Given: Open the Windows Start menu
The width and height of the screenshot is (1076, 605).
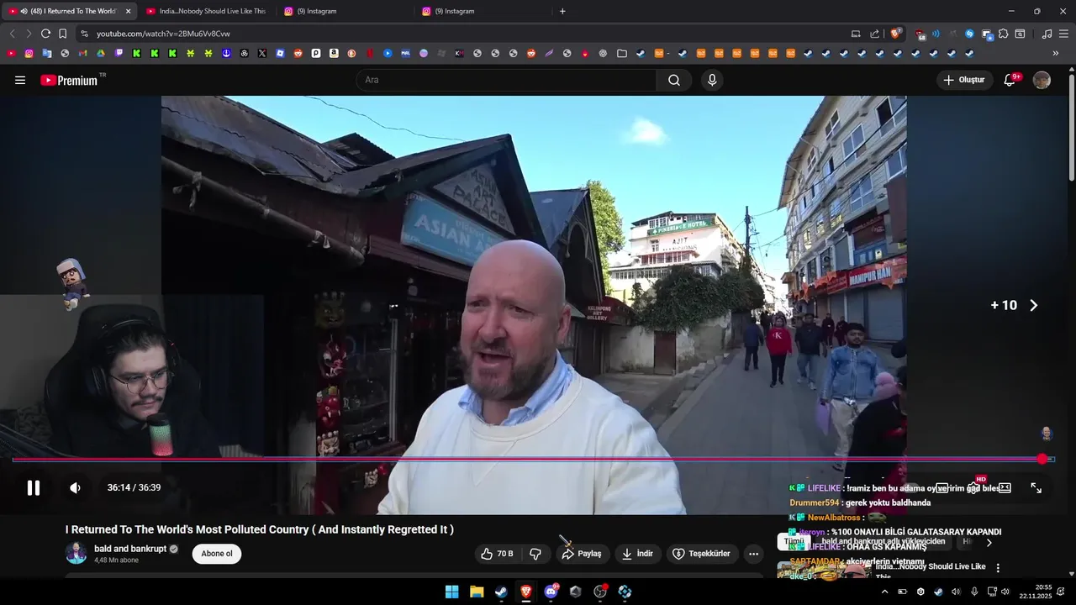Looking at the screenshot, I should [452, 592].
